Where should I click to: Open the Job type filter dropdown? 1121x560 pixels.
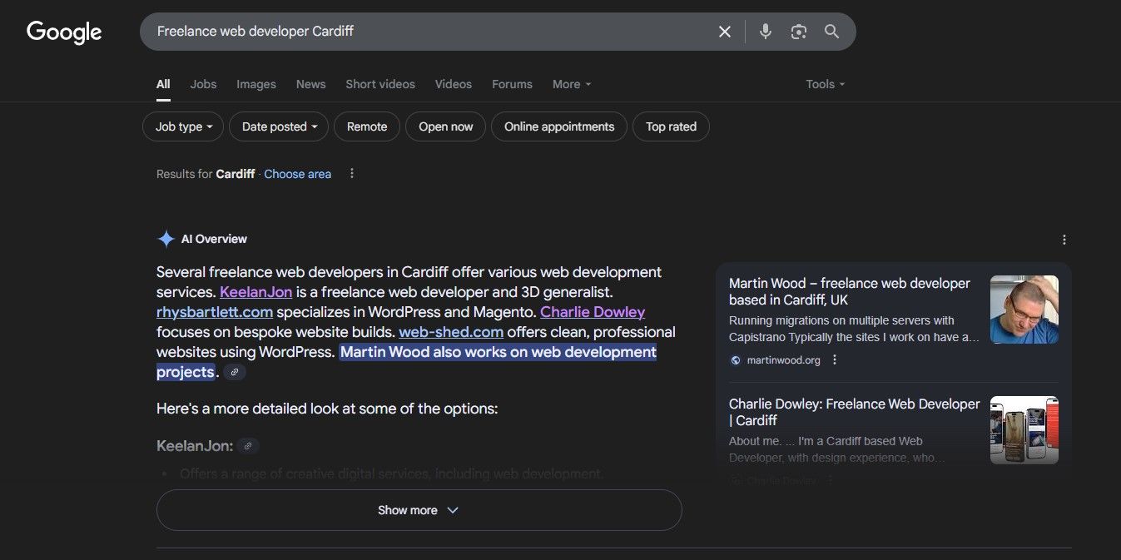pos(183,126)
